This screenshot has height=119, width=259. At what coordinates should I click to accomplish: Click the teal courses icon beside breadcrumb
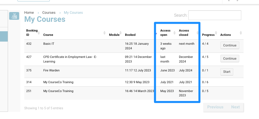[14, 16]
